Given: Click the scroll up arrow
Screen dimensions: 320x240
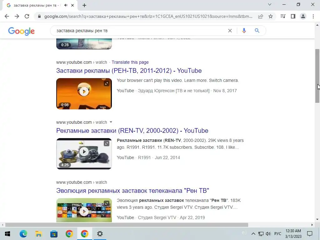Looking at the screenshot, I should coord(317,25).
